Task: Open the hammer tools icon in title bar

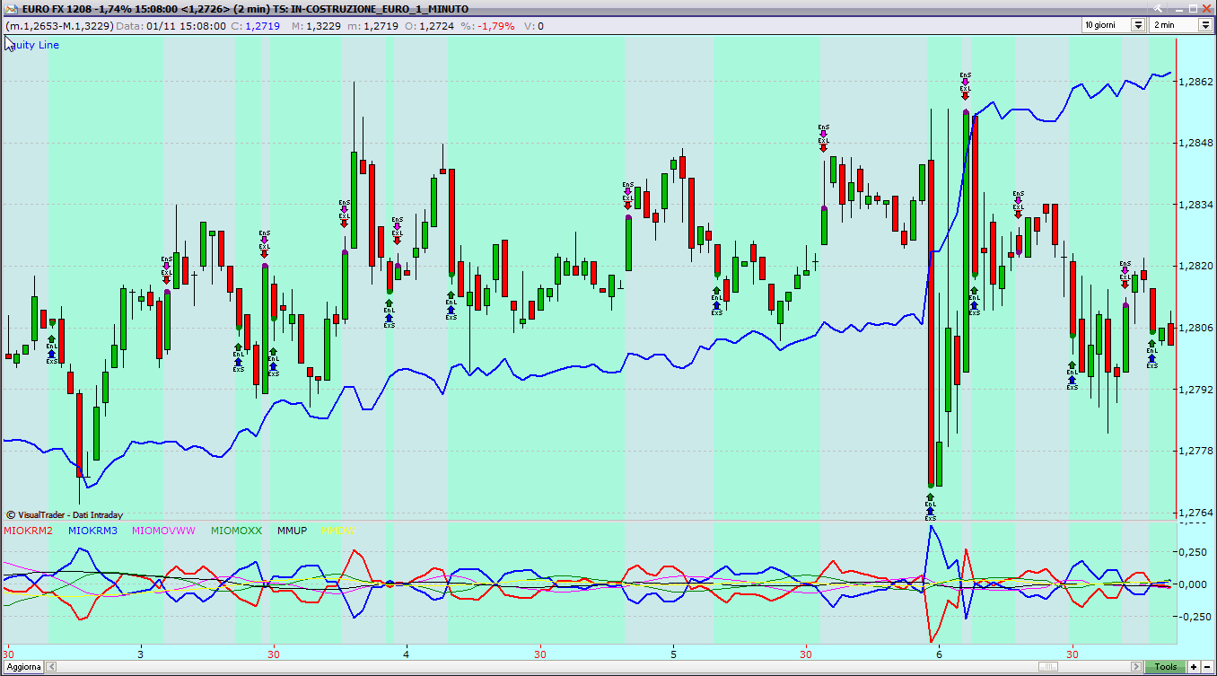Action: [x=1158, y=8]
